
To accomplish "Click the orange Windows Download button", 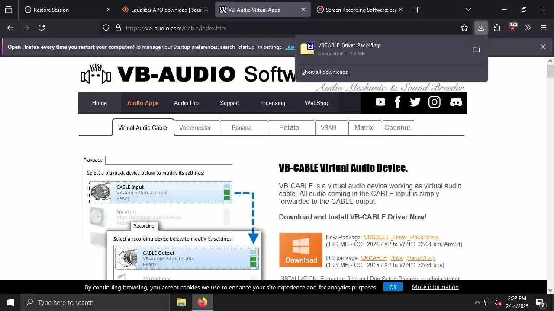I will (x=301, y=250).
